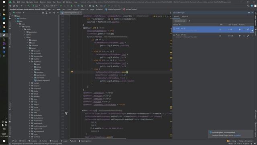Edit the selected Pixel 2 API 30 device
257x145 pixels.
(x=248, y=29)
